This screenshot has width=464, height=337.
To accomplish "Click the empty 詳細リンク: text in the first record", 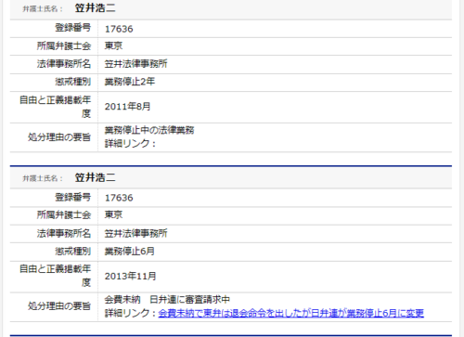I will point(130,144).
